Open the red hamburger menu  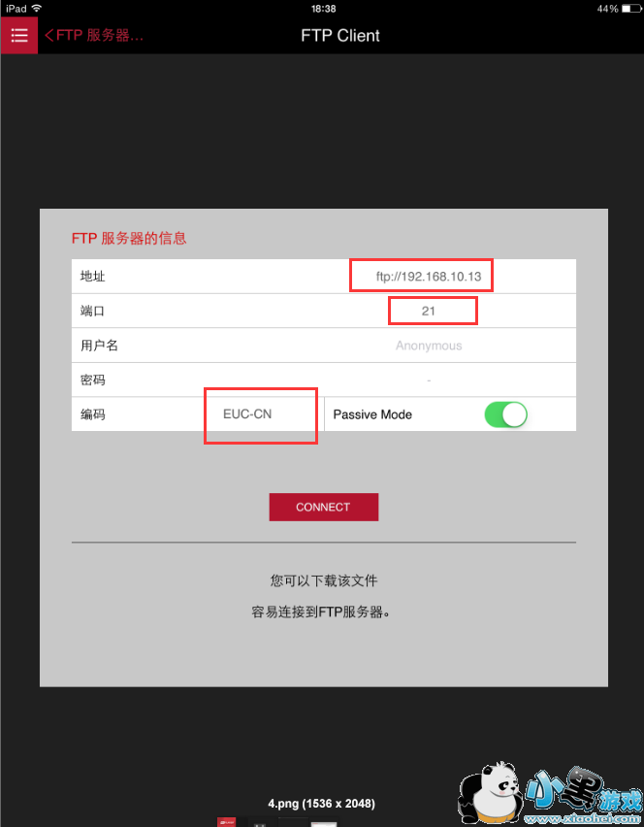point(19,35)
